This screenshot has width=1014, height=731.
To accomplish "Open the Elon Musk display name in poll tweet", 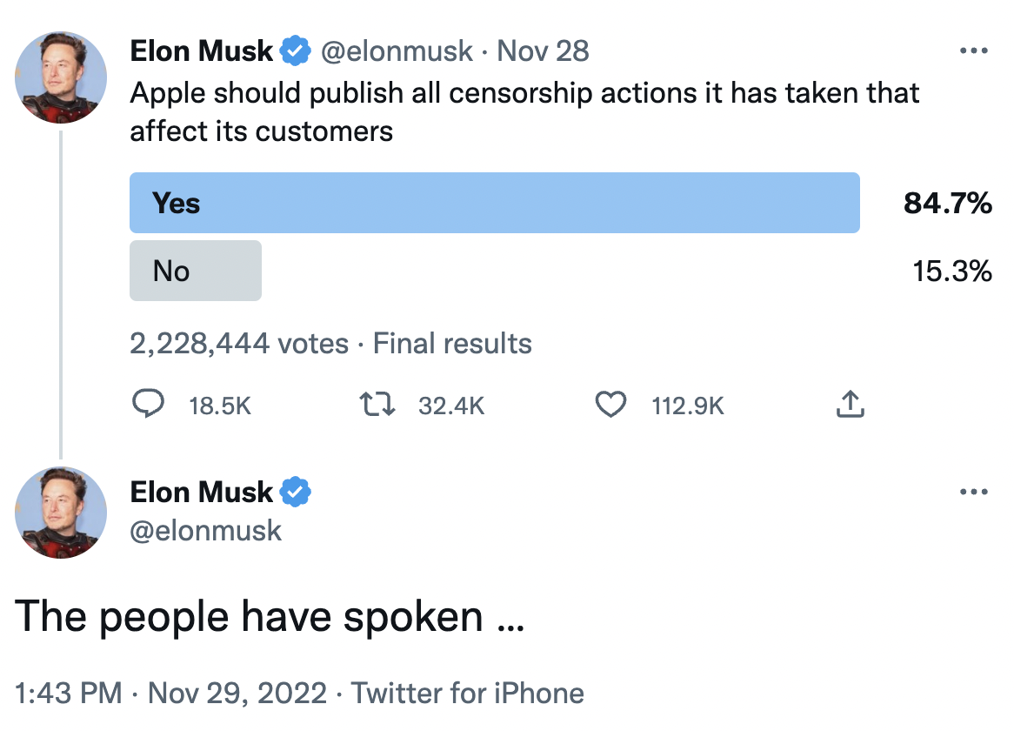I will 201,51.
